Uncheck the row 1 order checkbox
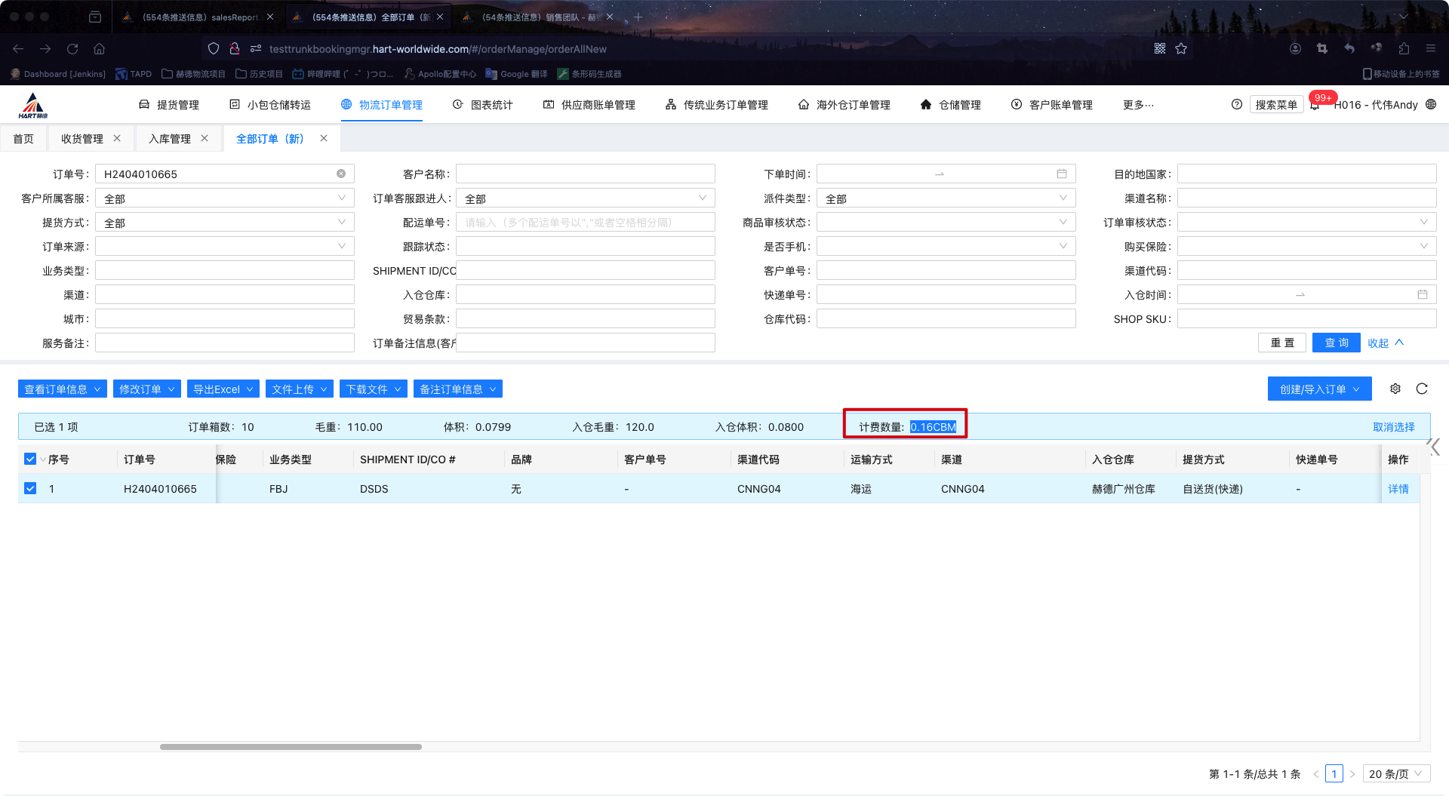Screen dimensions: 1449x796 click(30, 488)
